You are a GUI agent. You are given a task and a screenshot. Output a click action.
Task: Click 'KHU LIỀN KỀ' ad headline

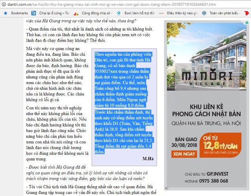[207, 107]
